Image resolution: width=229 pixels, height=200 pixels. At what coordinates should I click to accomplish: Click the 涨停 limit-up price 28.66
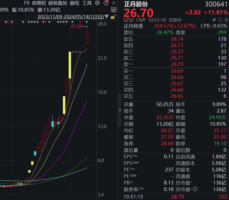pos(167,144)
